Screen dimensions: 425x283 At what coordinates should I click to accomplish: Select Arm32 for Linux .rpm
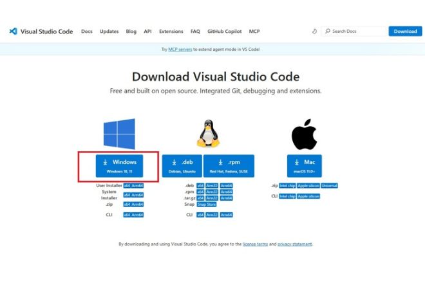(212, 192)
